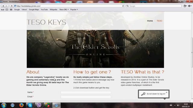Open the Google Maps bookmark
The height and width of the screenshot is (108, 193).
coord(34,10)
